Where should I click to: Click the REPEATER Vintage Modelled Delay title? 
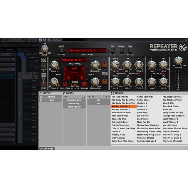164,48
